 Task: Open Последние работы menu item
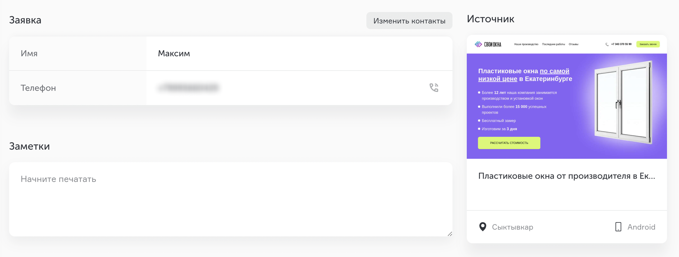553,44
